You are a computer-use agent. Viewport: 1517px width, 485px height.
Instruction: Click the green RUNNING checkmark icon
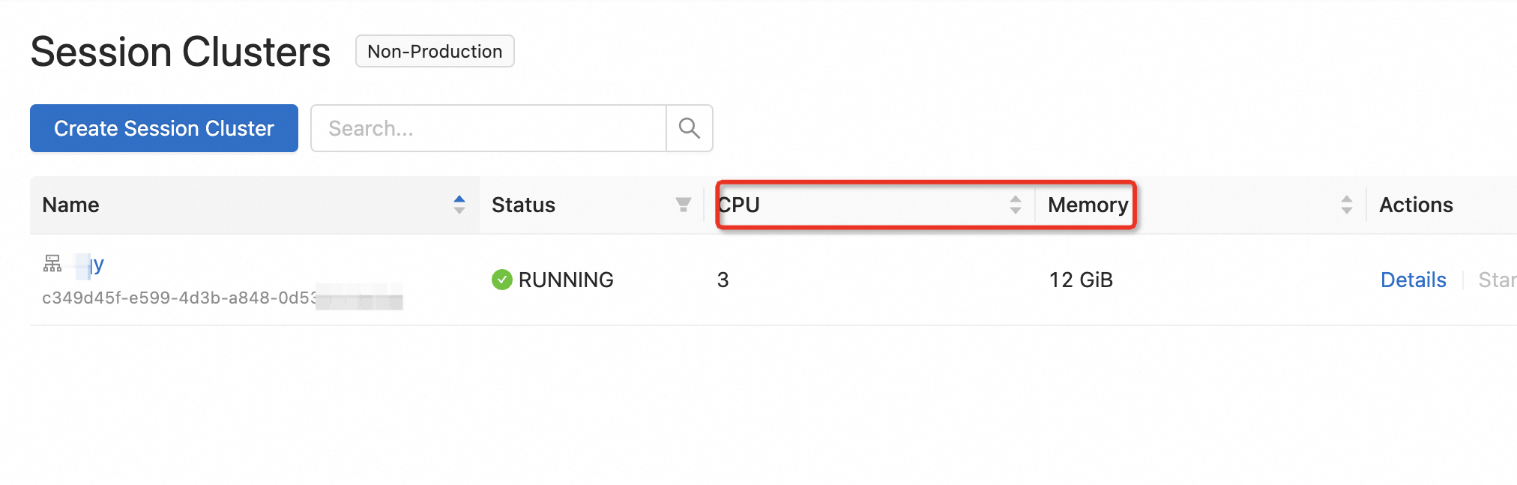pyautogui.click(x=501, y=280)
